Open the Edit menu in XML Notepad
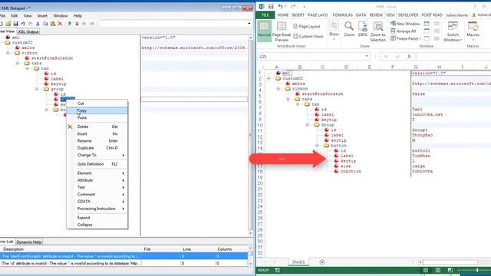The width and height of the screenshot is (491, 276). click(x=15, y=15)
